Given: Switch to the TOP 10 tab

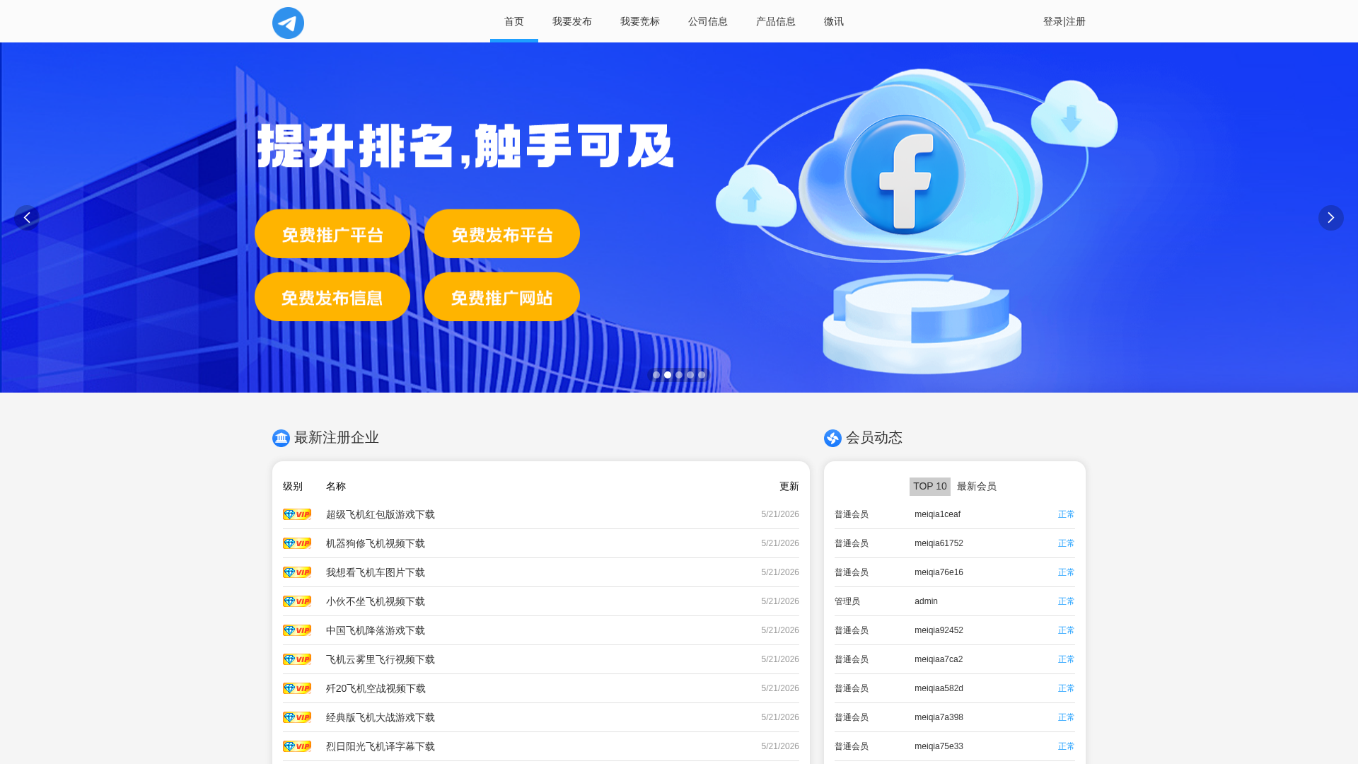Looking at the screenshot, I should [930, 486].
